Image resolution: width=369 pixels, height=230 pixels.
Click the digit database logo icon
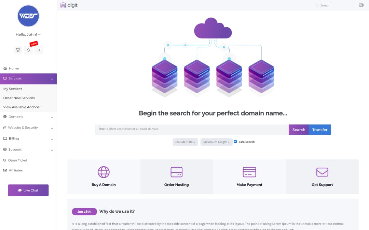tap(63, 5)
